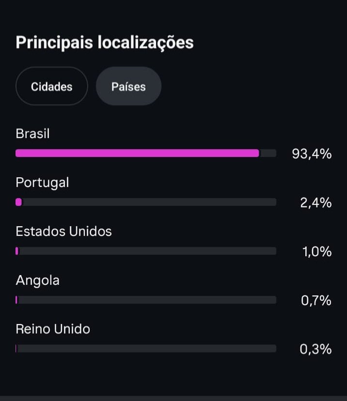
Task: Click the Portugal progress bar
Action: pyautogui.click(x=146, y=202)
